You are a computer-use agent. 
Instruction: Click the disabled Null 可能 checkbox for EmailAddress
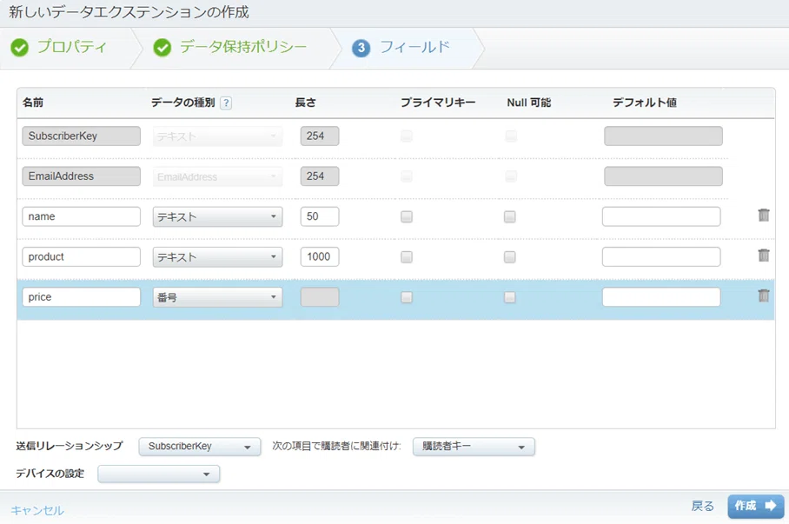[511, 176]
